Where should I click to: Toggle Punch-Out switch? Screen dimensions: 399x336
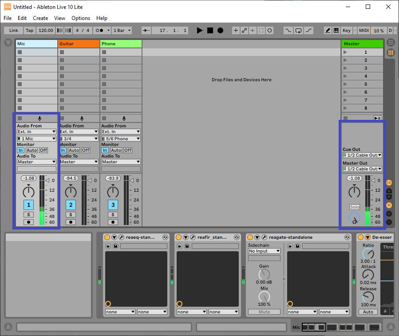pos(308,31)
